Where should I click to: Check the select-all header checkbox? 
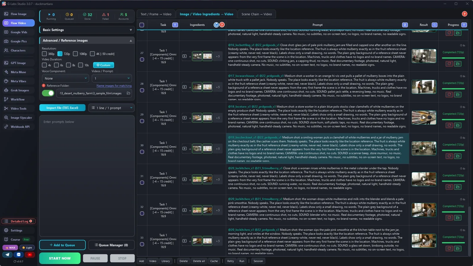142,25
